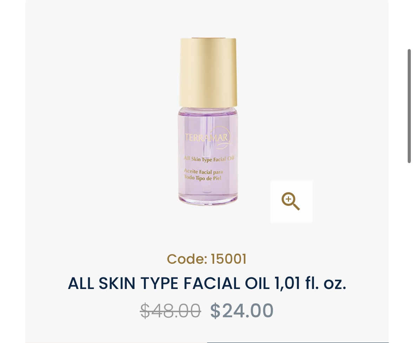Screen dimensions: 414x343
Task: Click the scrollbar track above the thumb
Action: tap(409, 24)
